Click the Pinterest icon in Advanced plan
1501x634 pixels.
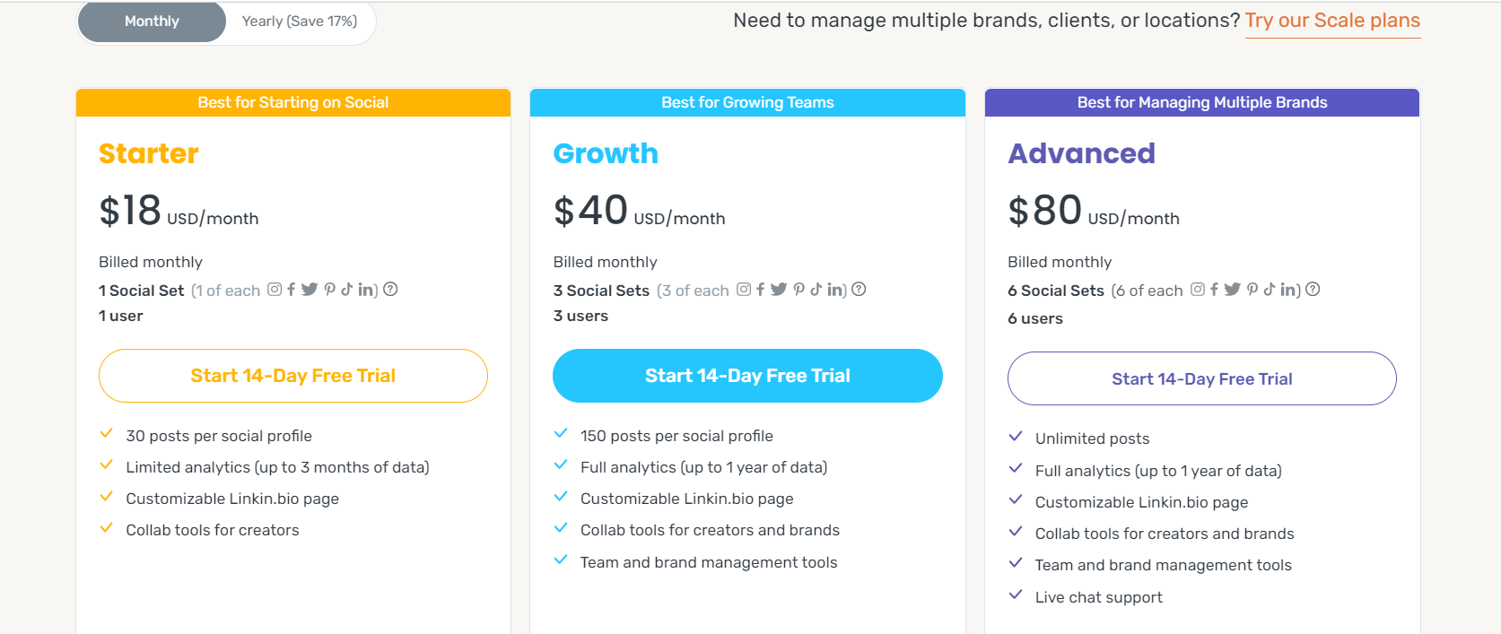[x=1252, y=289]
